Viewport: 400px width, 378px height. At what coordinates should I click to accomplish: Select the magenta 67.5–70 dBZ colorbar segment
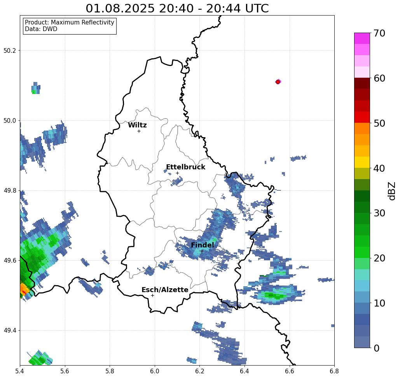coord(362,38)
